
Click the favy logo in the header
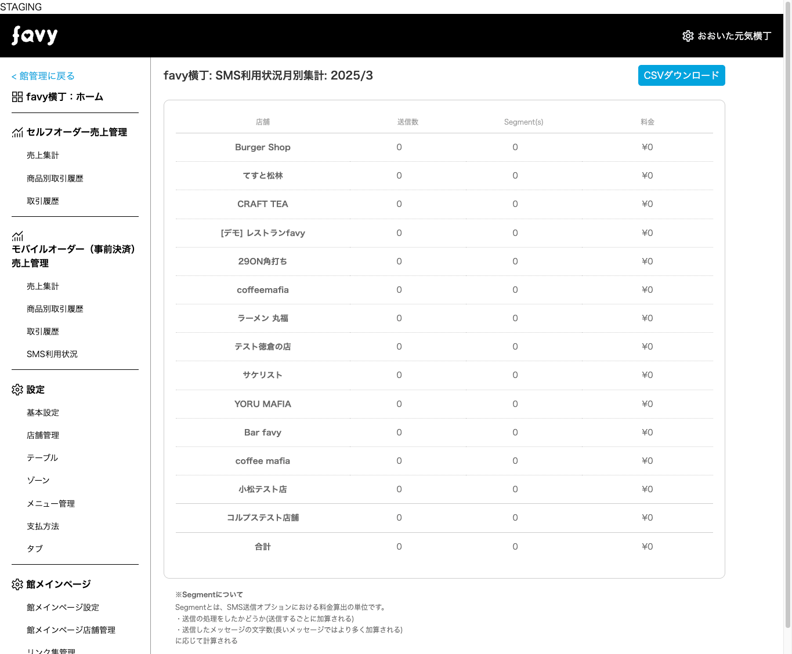point(35,35)
